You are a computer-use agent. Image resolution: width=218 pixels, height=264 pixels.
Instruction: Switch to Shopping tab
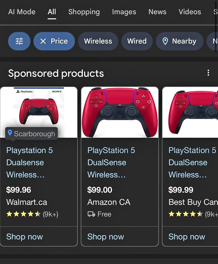tap(84, 12)
